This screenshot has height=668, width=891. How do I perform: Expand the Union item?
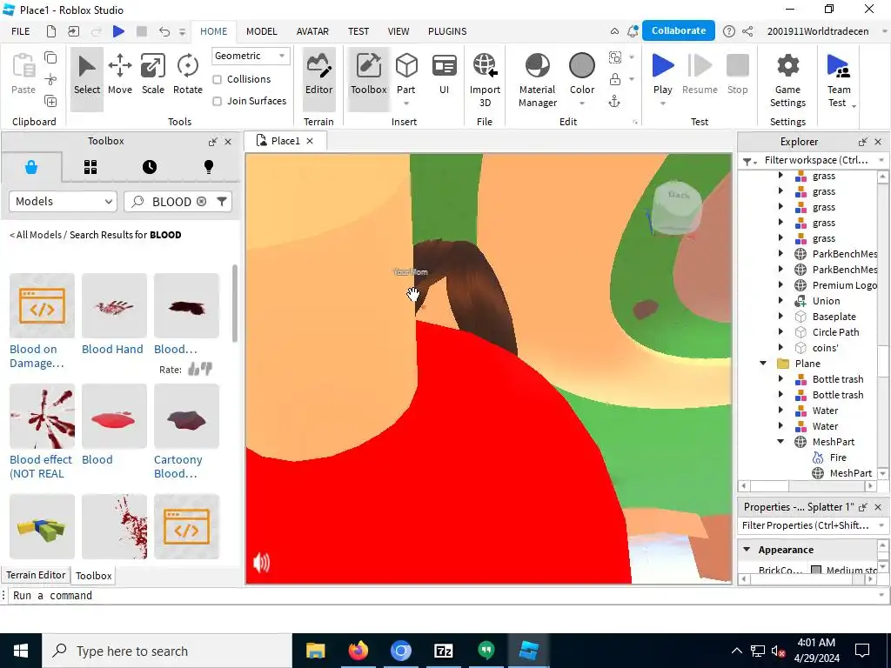click(x=780, y=301)
